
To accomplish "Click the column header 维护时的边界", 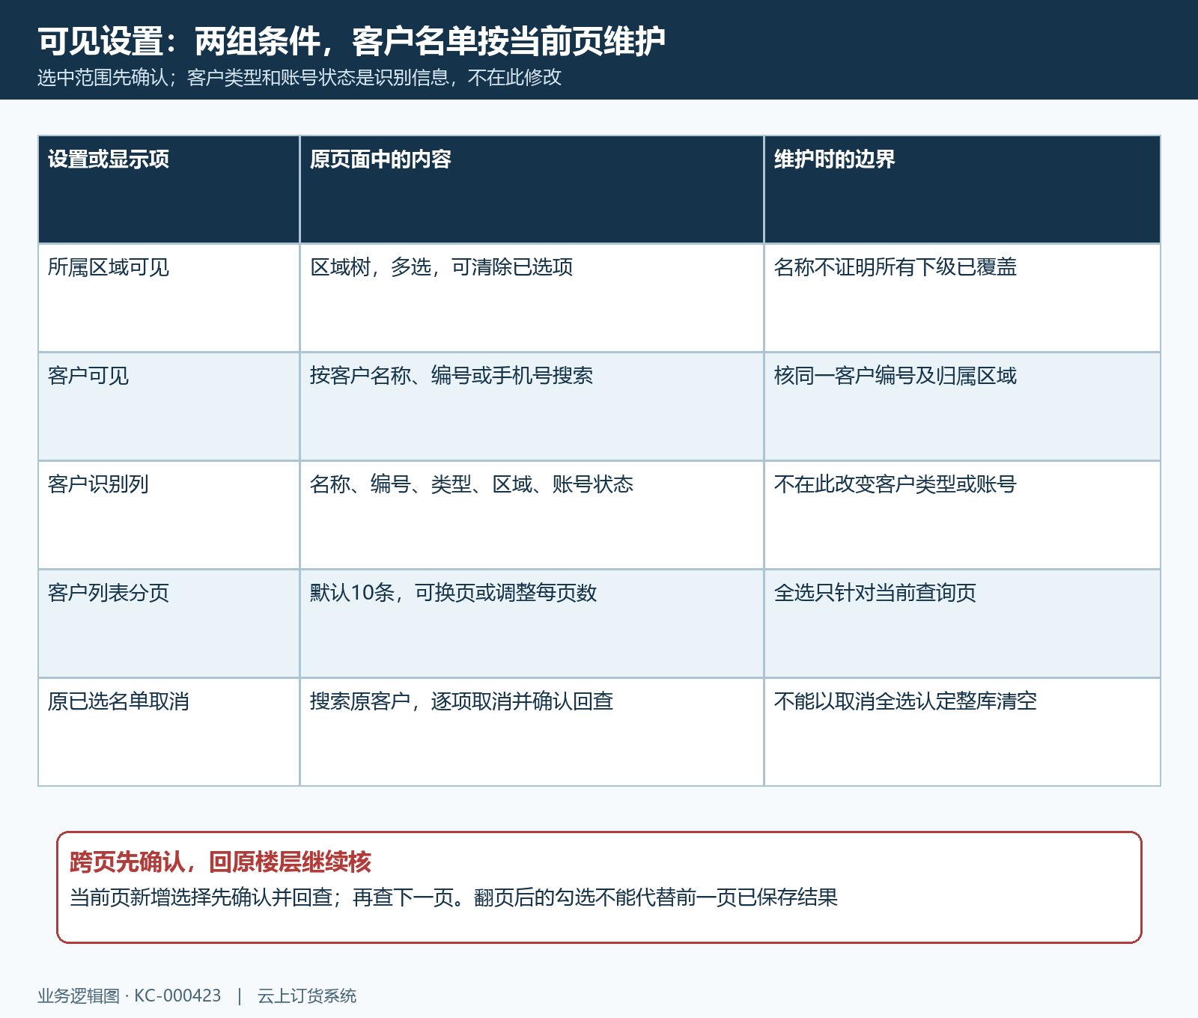I will [962, 189].
